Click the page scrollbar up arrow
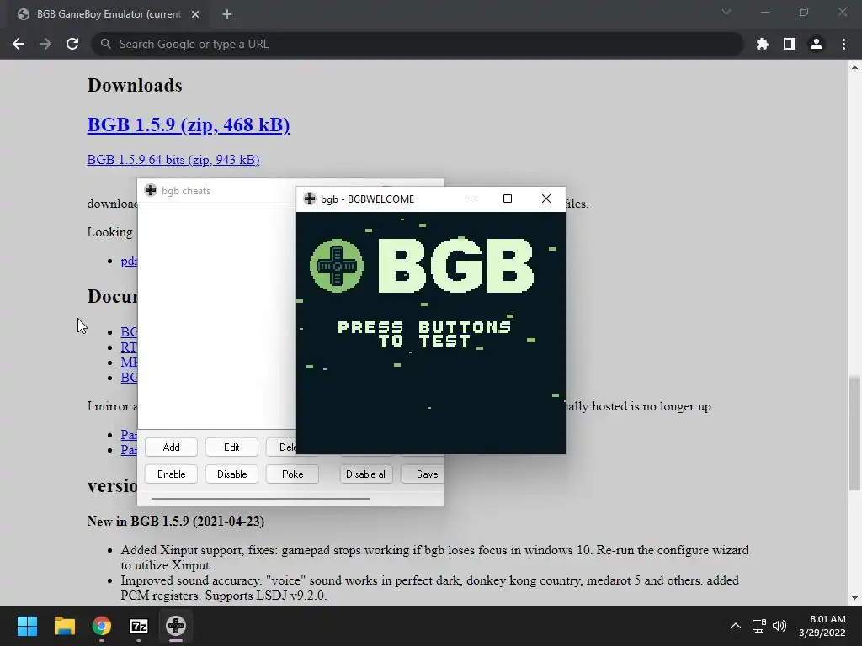 [854, 67]
